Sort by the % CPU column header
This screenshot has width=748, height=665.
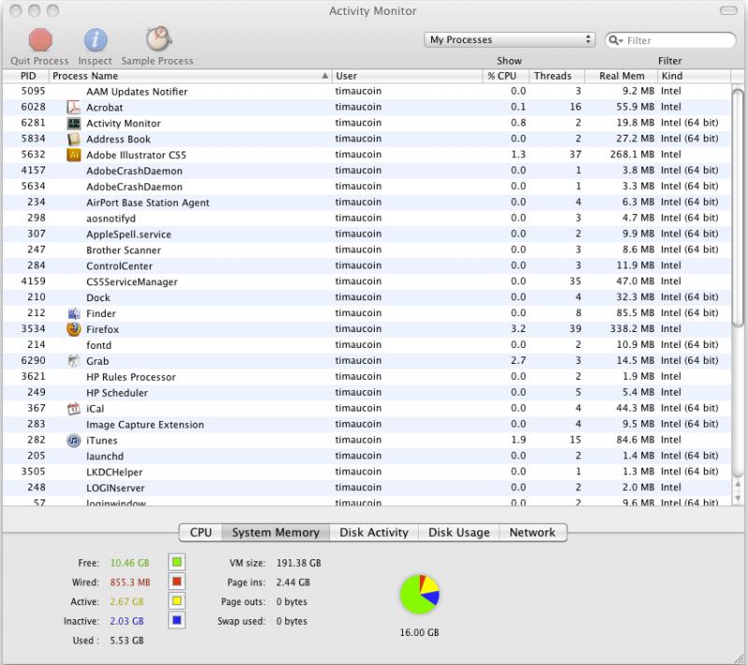click(506, 76)
